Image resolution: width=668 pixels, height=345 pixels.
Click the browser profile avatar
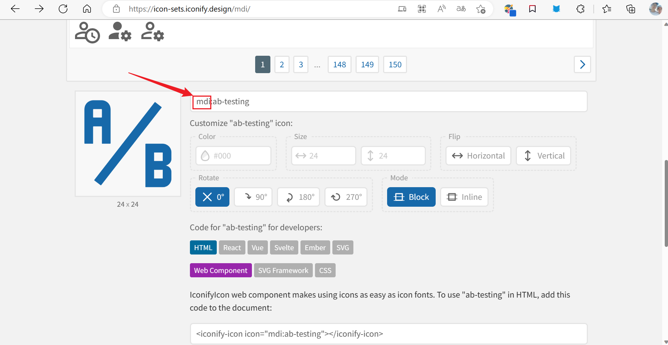[x=655, y=9]
